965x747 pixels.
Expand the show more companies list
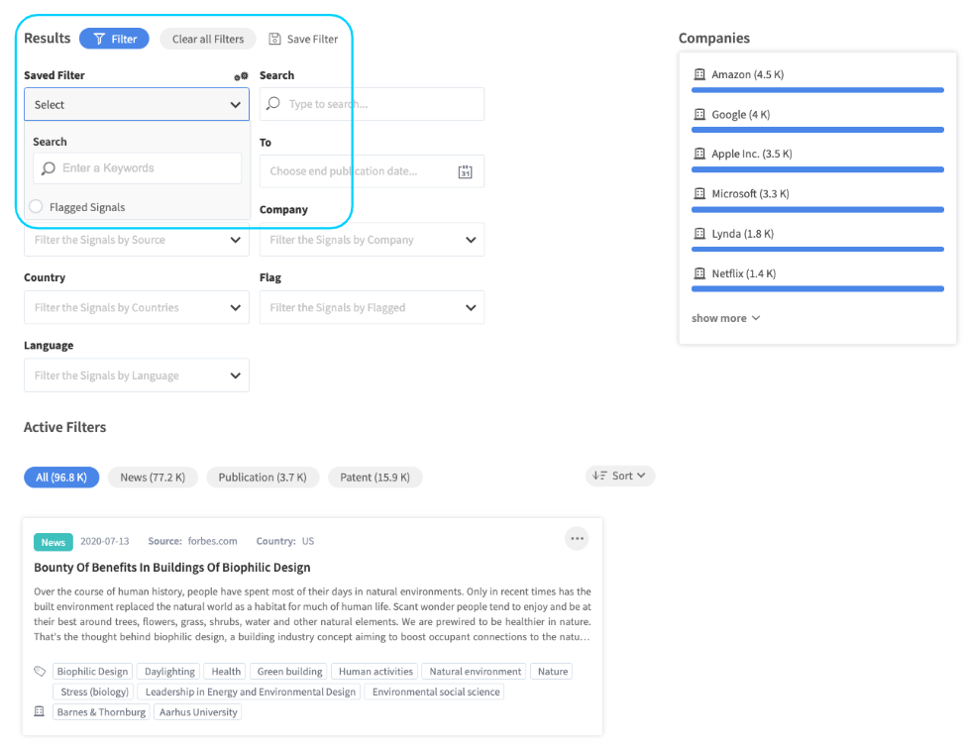tap(725, 318)
